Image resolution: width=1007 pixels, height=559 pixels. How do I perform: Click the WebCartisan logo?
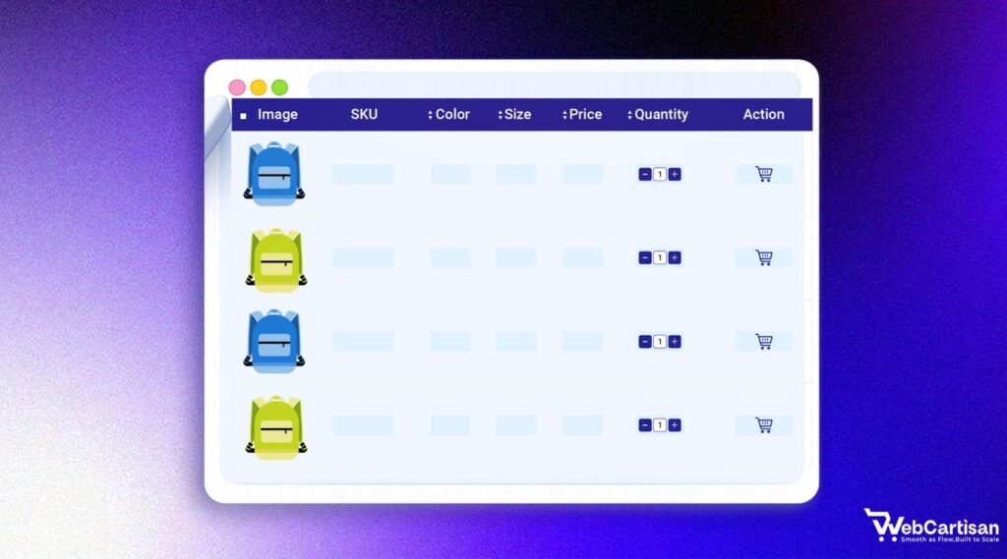(930, 527)
